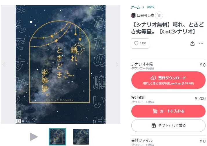Like the item with the heart button

(140, 43)
